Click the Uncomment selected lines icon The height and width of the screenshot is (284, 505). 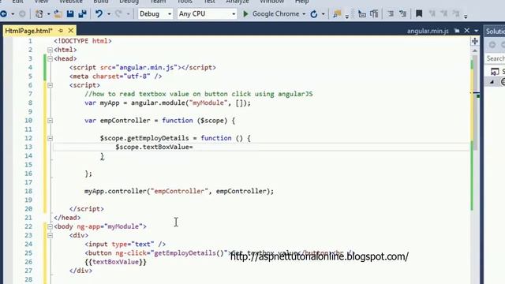402,14
